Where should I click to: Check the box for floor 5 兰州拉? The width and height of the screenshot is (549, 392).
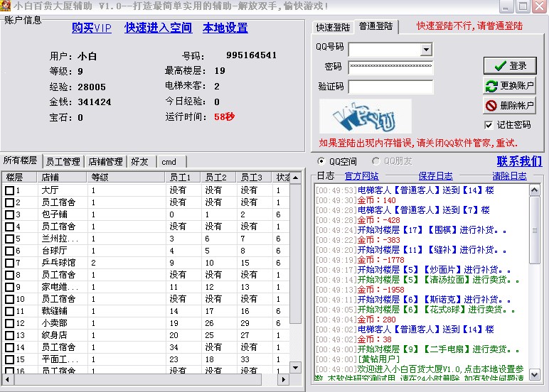click(x=10, y=239)
